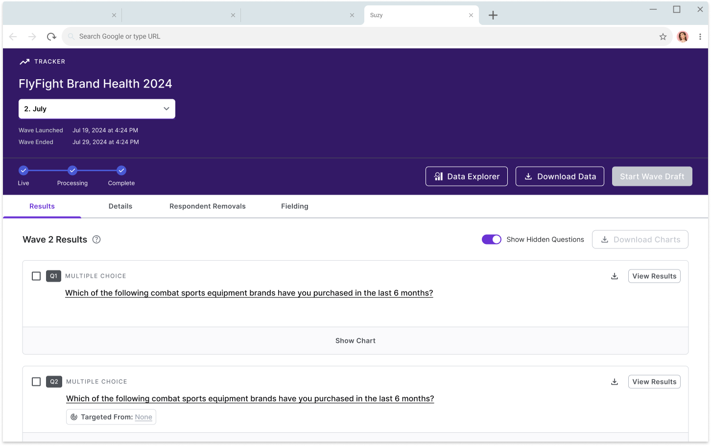Open a new browser tab
The height and width of the screenshot is (446, 711).
point(493,15)
